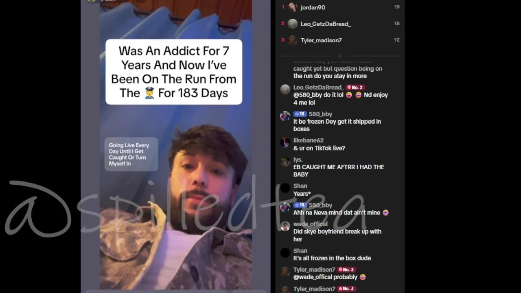Click the No. 2 rank badge
The width and height of the screenshot is (521, 293).
(x=355, y=87)
